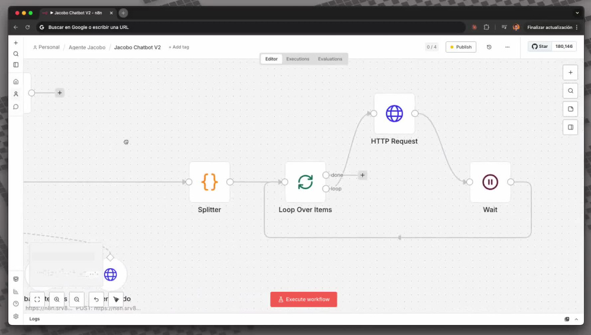Switch to the Evaluations tab
This screenshot has width=591, height=335.
pos(330,58)
